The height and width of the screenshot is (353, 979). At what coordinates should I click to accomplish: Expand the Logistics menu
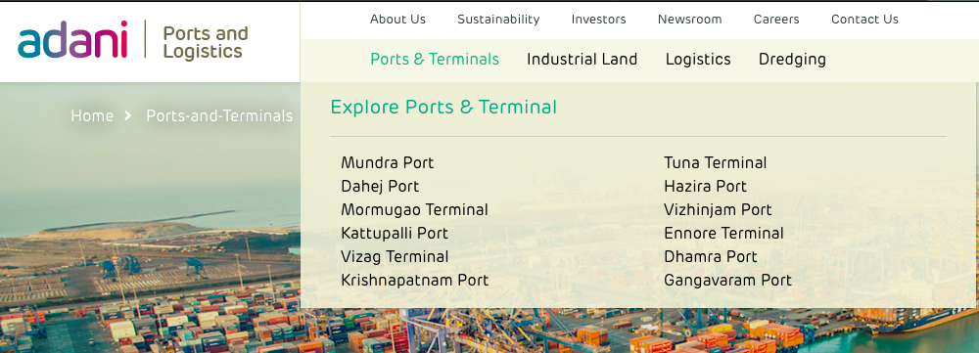point(698,60)
